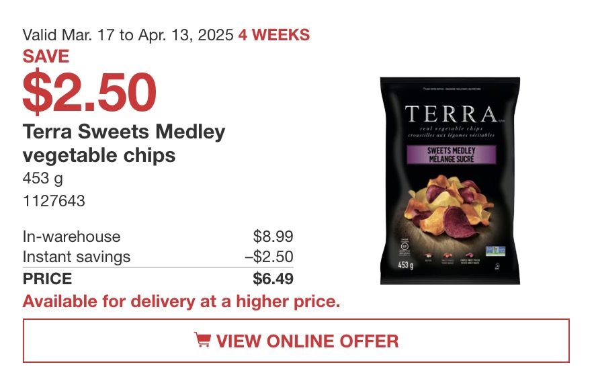Click the VIEW ONLINE OFFER button
This screenshot has width=594, height=383.
click(296, 341)
